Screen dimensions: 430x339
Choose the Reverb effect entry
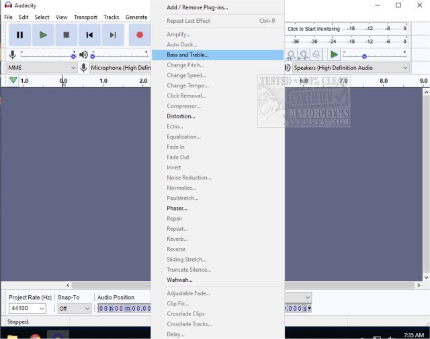pyautogui.click(x=218, y=239)
